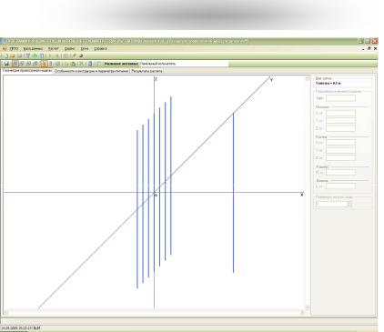
Task: Open the ПРТО menu
Action: coord(14,48)
